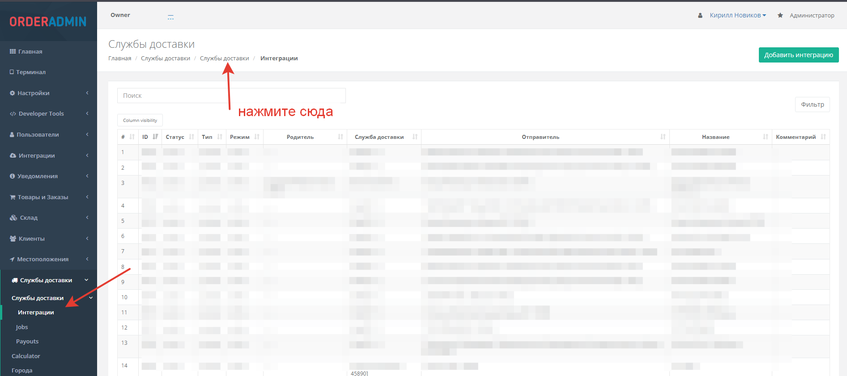The height and width of the screenshot is (376, 847).
Task: Open the Кирилл Новиков user dropdown
Action: pyautogui.click(x=738, y=15)
